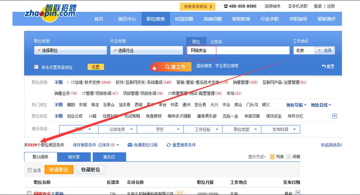Click the 重置 reset arrow icon
360x195 pixels.
point(324,66)
